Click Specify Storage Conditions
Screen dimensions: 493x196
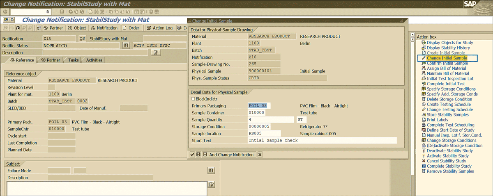pyautogui.click(x=451, y=89)
